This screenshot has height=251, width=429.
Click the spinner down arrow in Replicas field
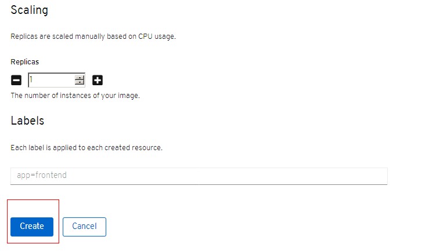[80, 82]
